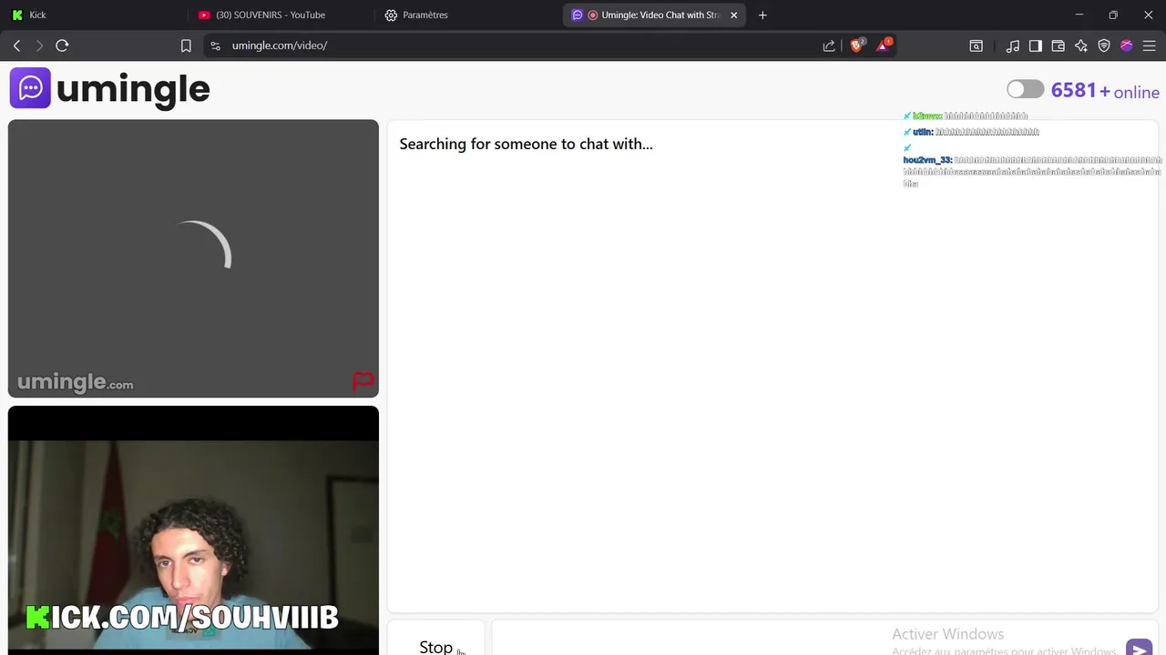Viewport: 1166px width, 655px height.
Task: Minimize the browser window
Action: 1079,15
